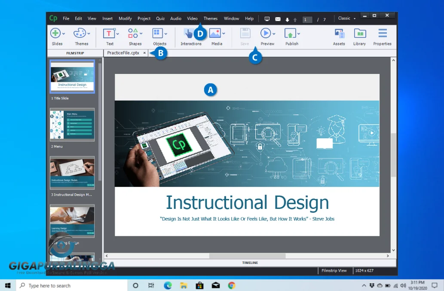Image resolution: width=444 pixels, height=291 pixels.
Task: Launch Google Chrome from taskbar
Action: [232, 285]
